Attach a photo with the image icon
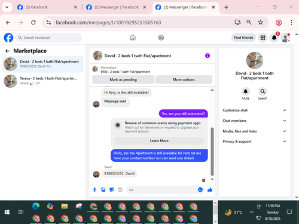The height and width of the screenshot is (224, 299). [103, 190]
